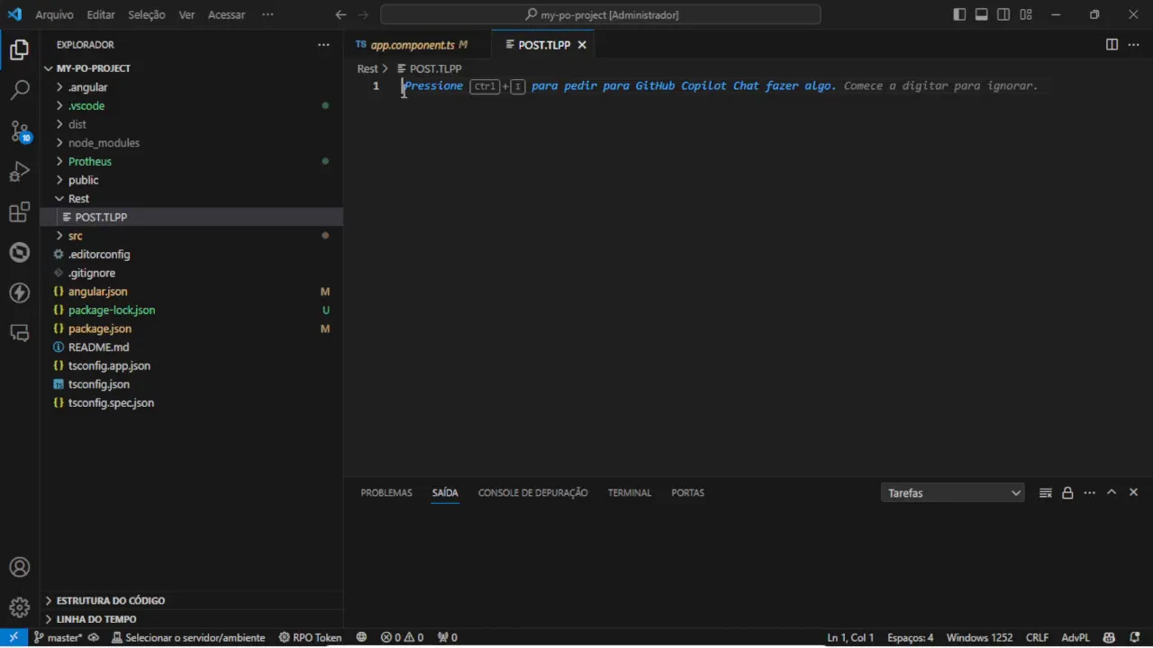Split the editor to the right

(1112, 45)
